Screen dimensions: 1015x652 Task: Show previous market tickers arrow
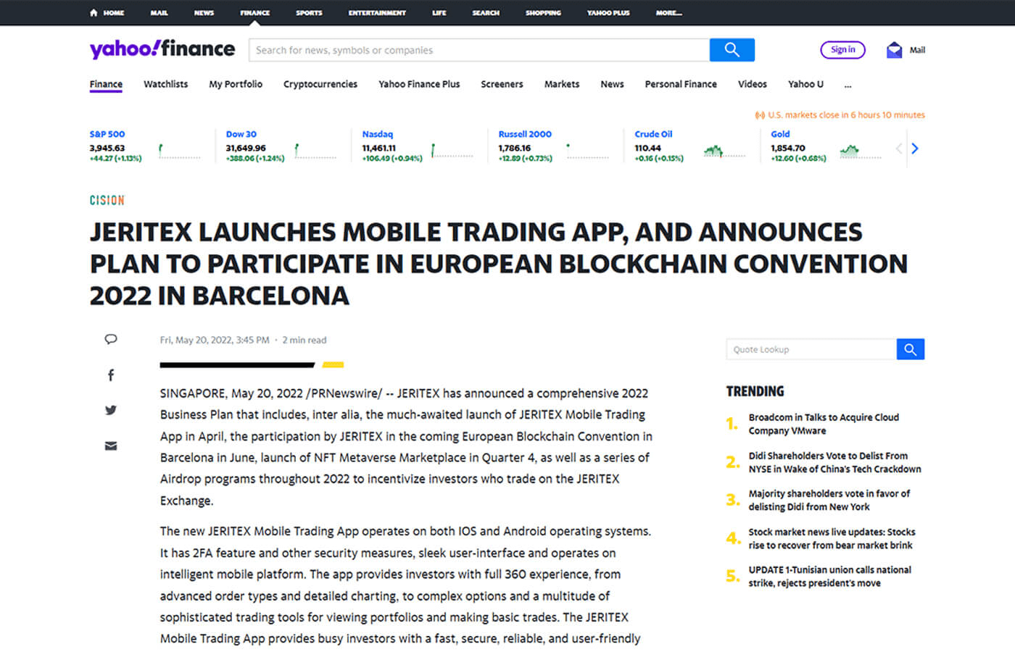tap(899, 149)
